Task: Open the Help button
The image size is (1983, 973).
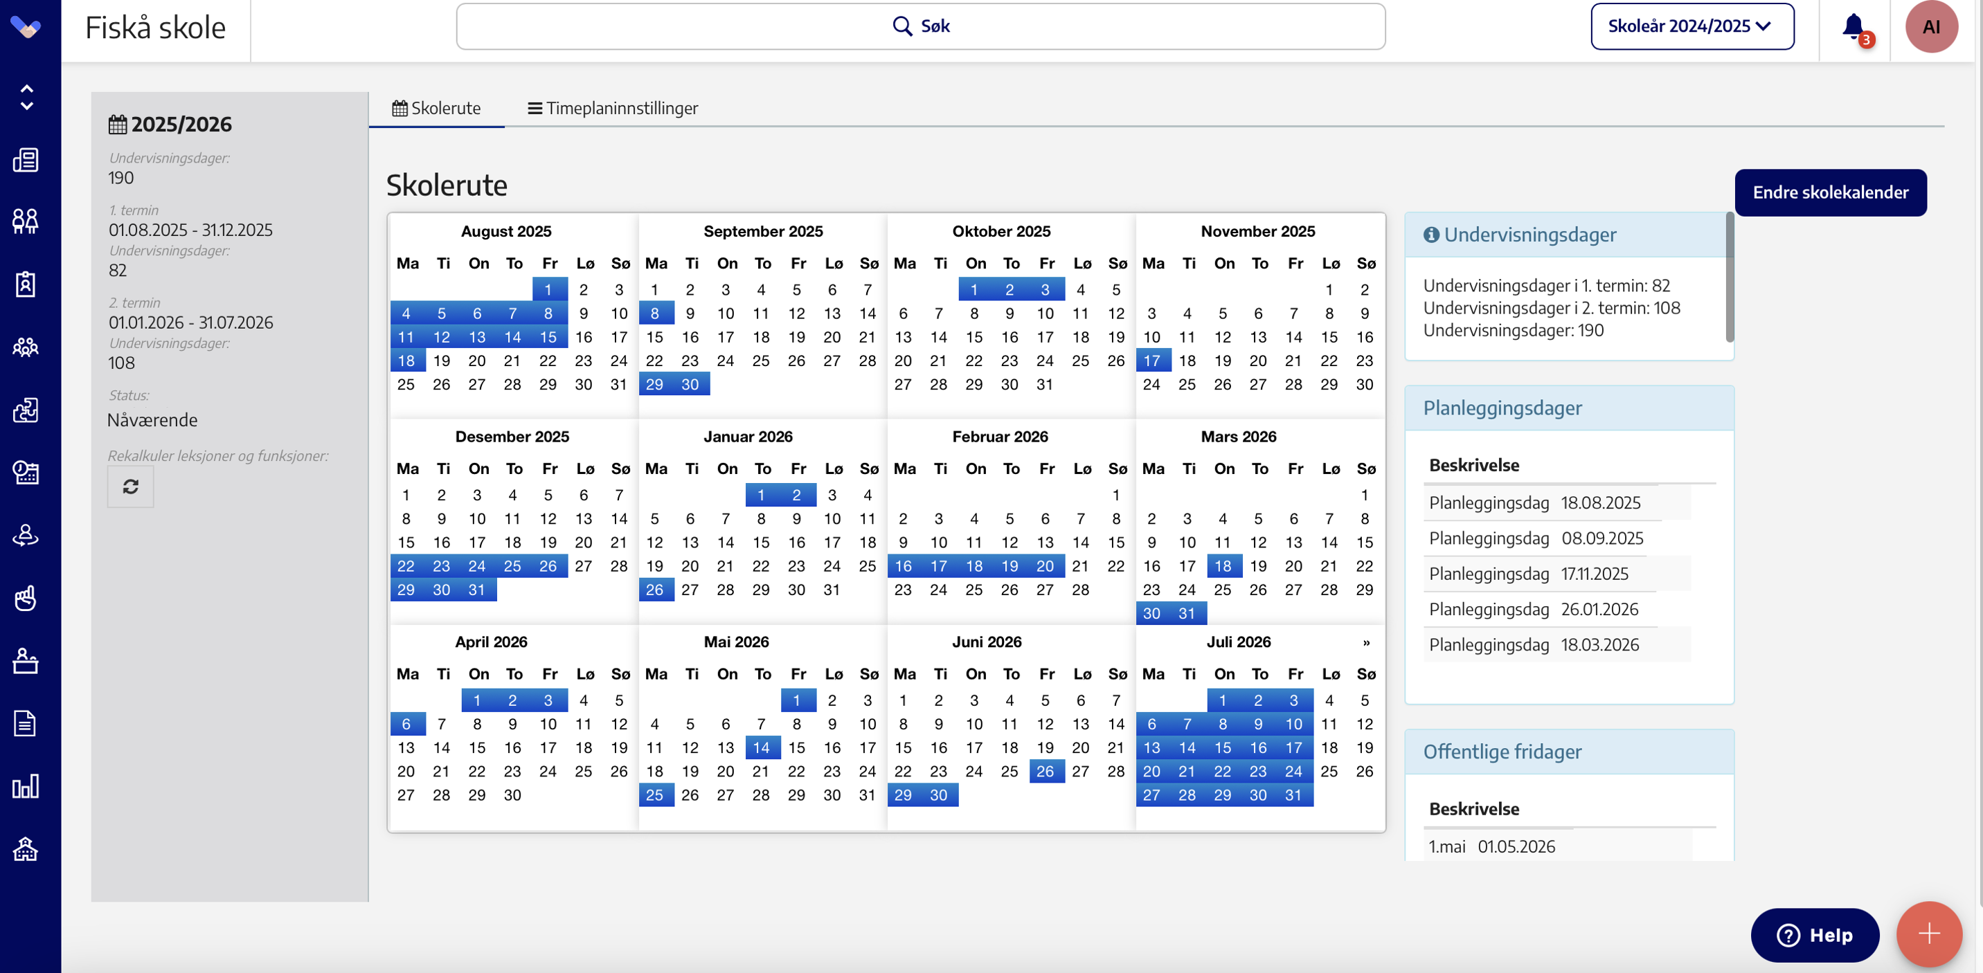Action: pyautogui.click(x=1815, y=934)
